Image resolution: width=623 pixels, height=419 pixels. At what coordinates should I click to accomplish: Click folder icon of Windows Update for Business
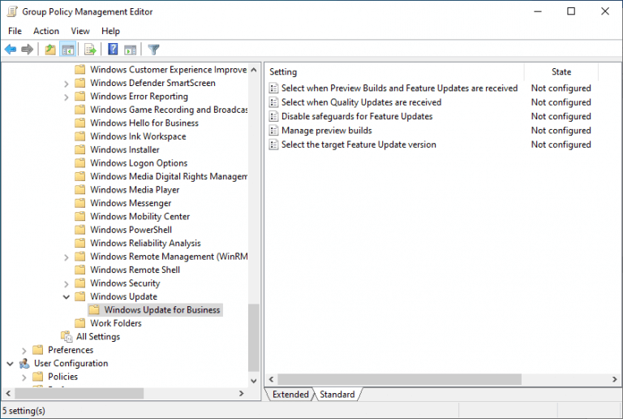[94, 309]
